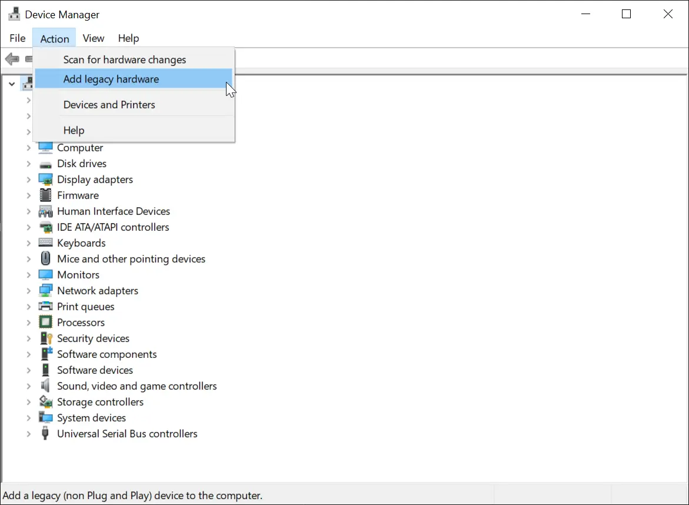The width and height of the screenshot is (689, 505).
Task: Select the IDE ATA/ATAPI controllers label
Action: pyautogui.click(x=113, y=227)
